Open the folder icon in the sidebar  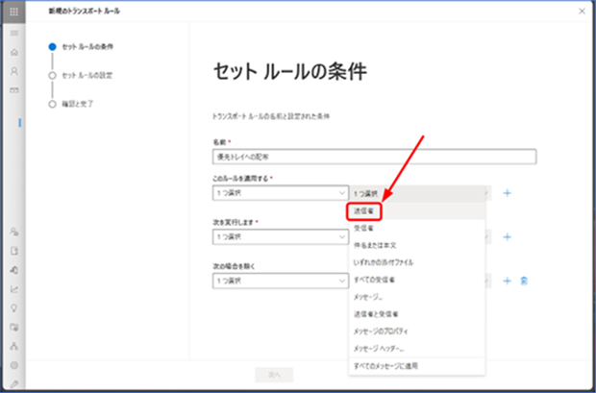14,327
